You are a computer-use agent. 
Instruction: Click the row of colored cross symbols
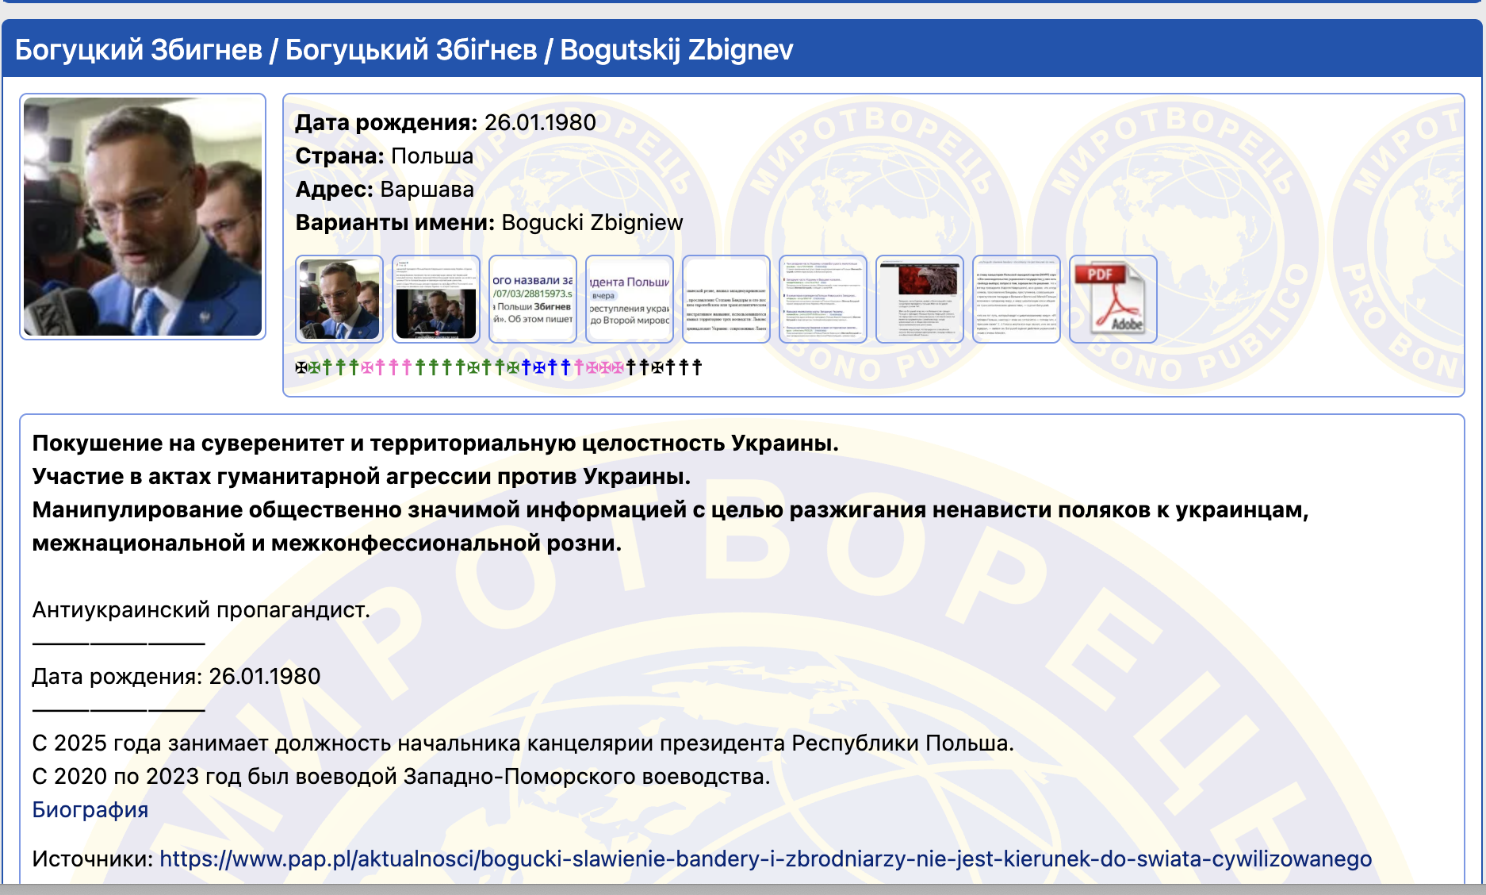click(499, 367)
